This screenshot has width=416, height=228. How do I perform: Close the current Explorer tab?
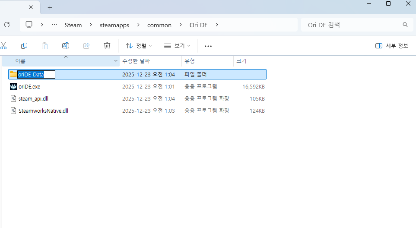click(31, 7)
